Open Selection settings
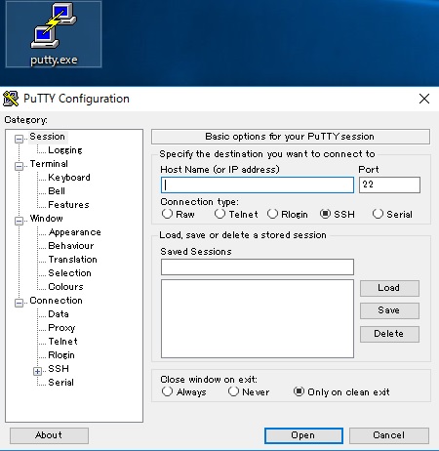The width and height of the screenshot is (439, 451). pos(69,273)
